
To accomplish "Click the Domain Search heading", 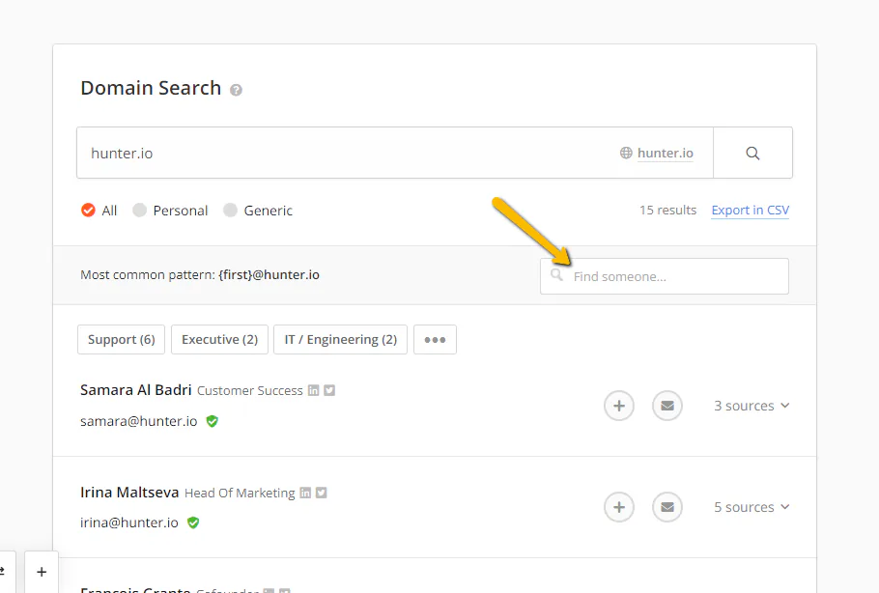I will (151, 88).
